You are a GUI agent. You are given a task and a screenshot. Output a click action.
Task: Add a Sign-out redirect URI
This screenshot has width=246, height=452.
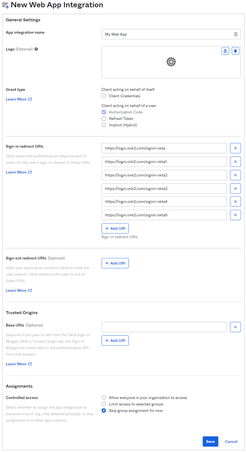pyautogui.click(x=115, y=263)
